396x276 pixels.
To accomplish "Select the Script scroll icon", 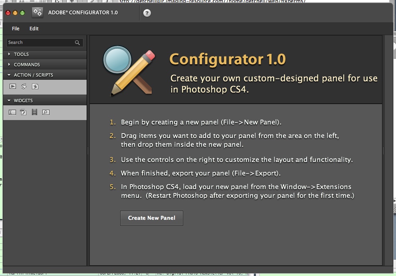I will click(x=24, y=87).
